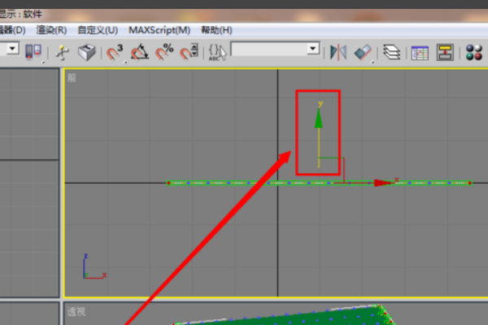The height and width of the screenshot is (325, 488).
Task: Toggle the Percent Snap icon
Action: [x=164, y=52]
